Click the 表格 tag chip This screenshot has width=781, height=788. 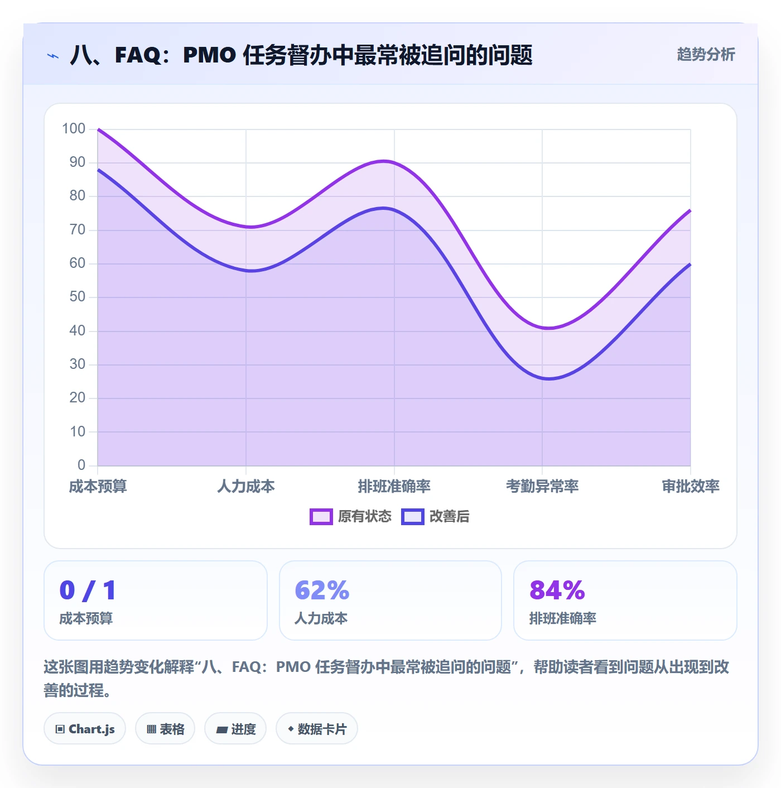click(165, 729)
